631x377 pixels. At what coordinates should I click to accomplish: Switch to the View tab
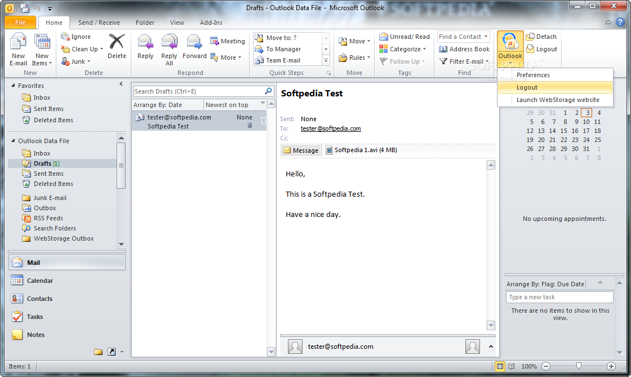point(177,23)
